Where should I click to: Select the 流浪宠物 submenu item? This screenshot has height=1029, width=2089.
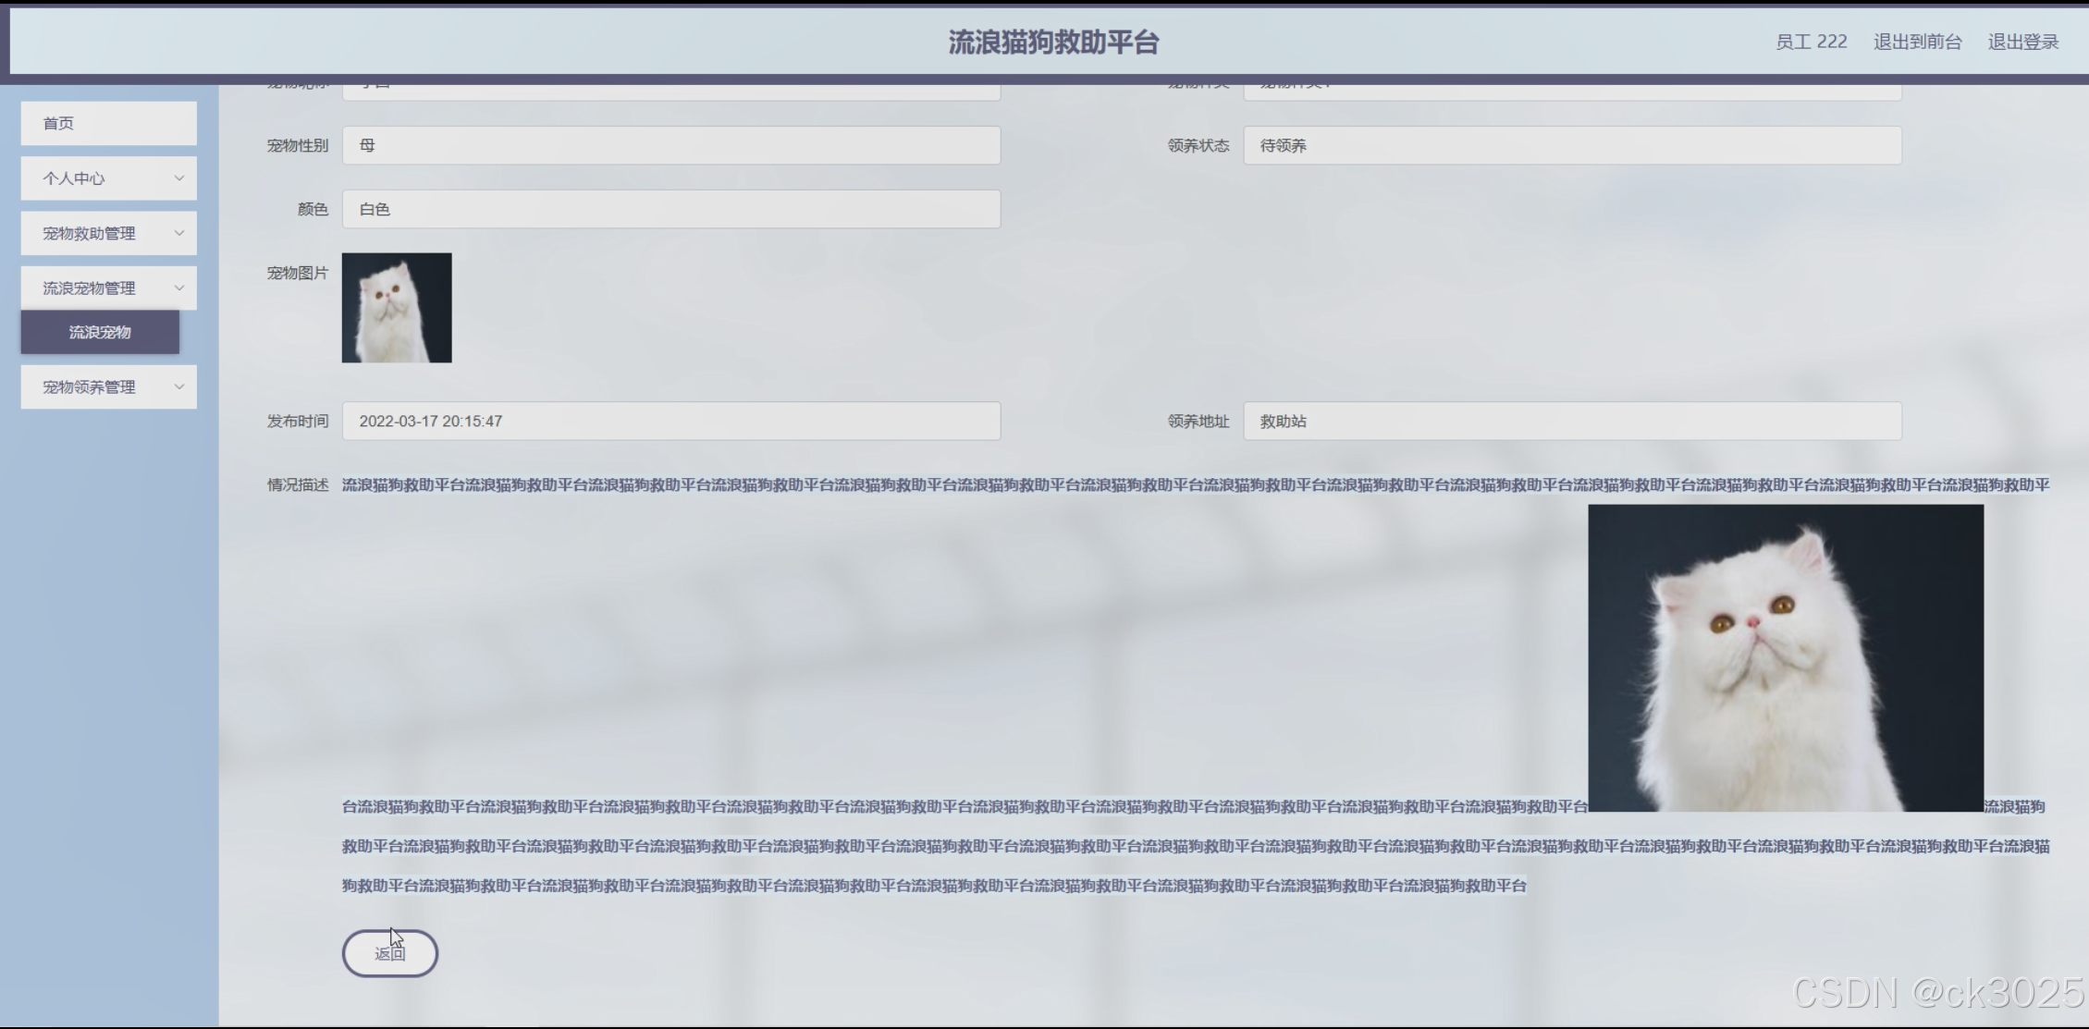(x=100, y=332)
